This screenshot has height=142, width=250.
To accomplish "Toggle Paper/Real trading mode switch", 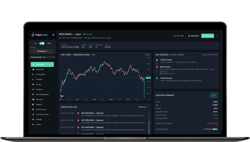I will pyautogui.click(x=42, y=43).
